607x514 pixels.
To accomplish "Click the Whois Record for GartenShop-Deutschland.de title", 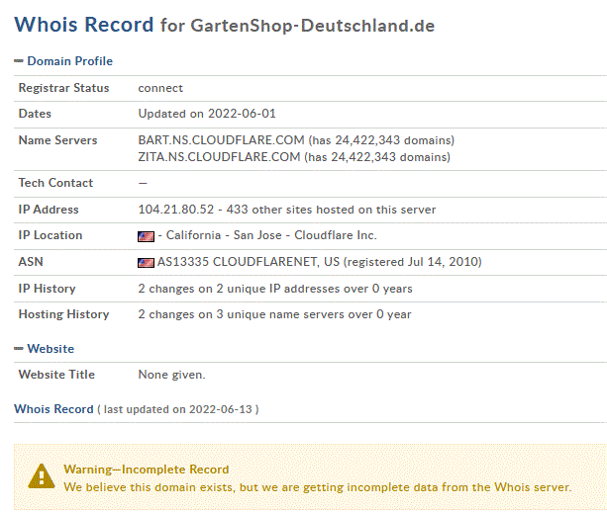I will point(225,25).
